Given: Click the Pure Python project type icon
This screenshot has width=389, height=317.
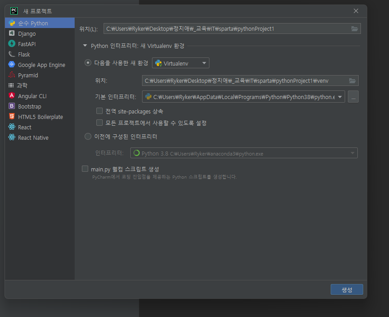Looking at the screenshot, I should point(12,23).
